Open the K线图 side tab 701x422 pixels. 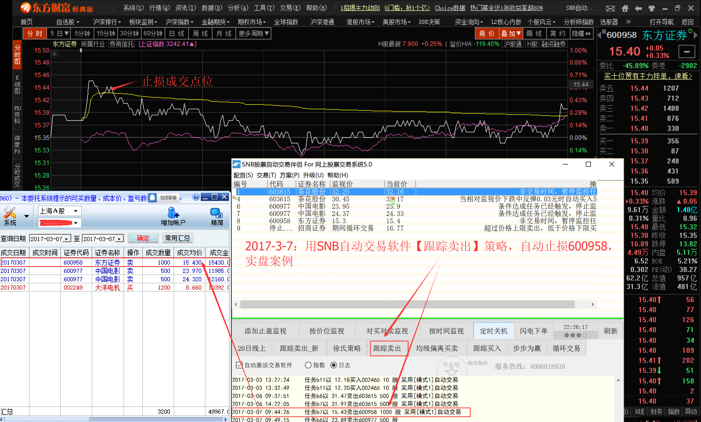click(17, 84)
